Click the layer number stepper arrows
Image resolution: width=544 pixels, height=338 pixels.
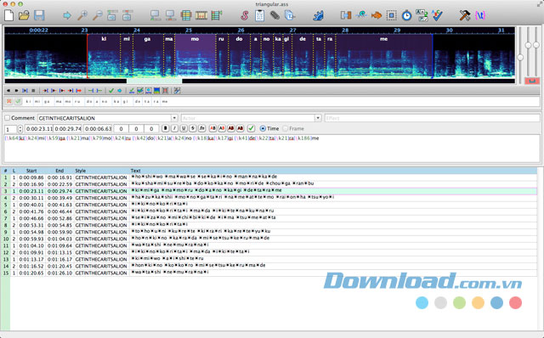20,129
